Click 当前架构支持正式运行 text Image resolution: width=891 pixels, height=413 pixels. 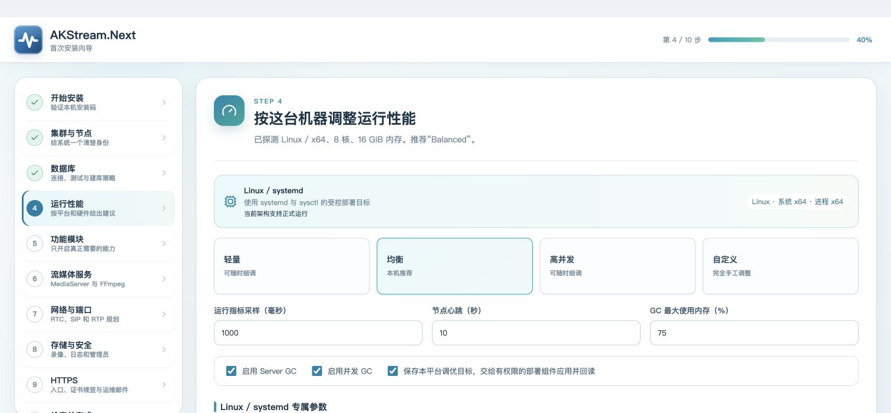click(x=276, y=214)
